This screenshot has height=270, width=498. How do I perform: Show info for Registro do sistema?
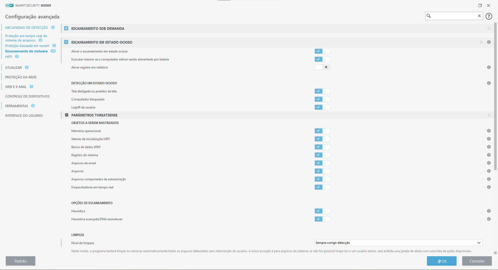coord(489,155)
